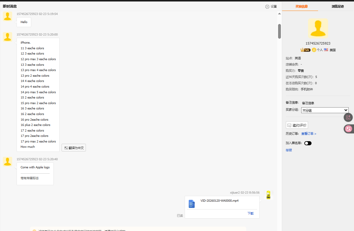Click the 邀约评价 button

[297, 125]
